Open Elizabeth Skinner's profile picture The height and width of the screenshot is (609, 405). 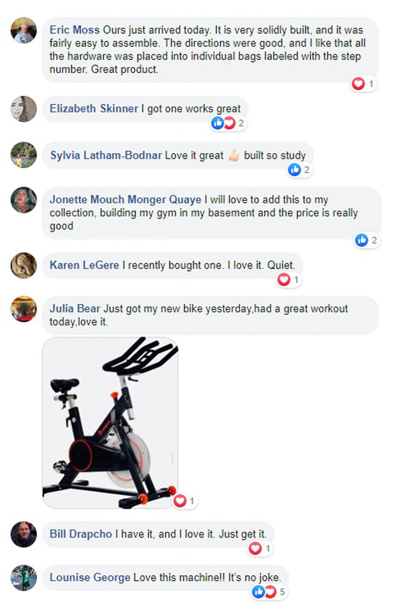point(24,109)
